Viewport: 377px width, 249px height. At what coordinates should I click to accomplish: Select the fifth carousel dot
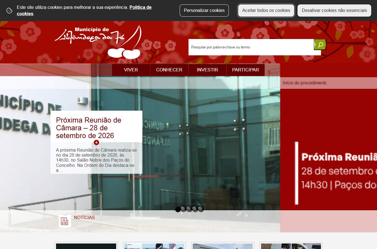pos(201,209)
